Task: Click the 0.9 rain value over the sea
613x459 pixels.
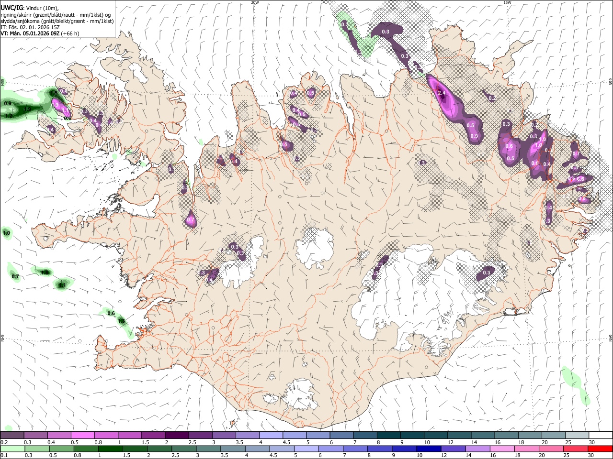Action: coord(8,103)
